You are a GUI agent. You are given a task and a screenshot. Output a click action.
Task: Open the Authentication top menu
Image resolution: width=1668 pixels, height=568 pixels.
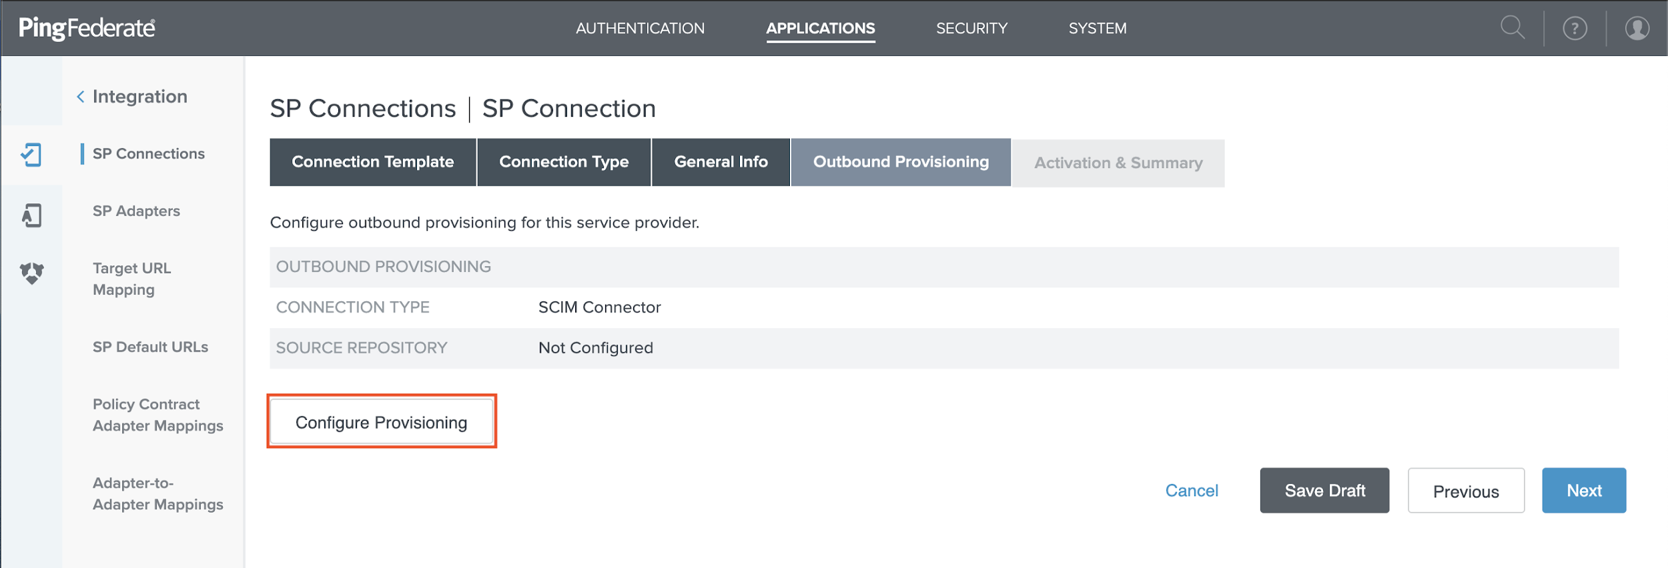tap(640, 29)
